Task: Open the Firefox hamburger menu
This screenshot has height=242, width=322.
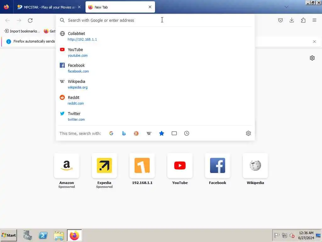Action: point(314,20)
